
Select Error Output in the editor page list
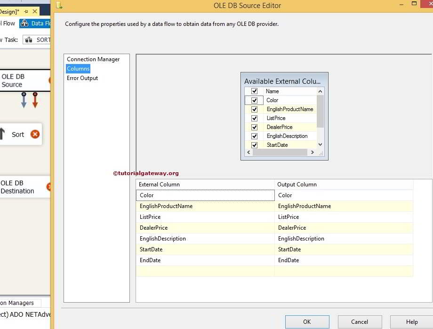click(82, 78)
